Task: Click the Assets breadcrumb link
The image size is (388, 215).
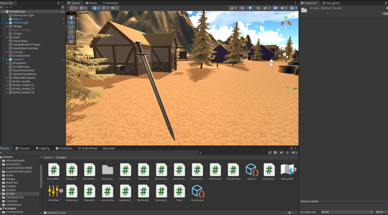Action: [x=48, y=158]
